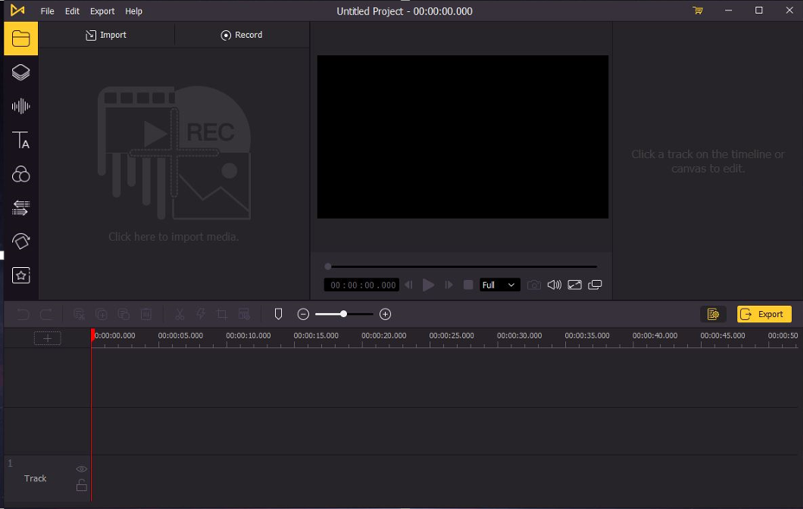Open the Media folder panel in the sidebar
Viewport: 803px width, 509px height.
[x=21, y=38]
